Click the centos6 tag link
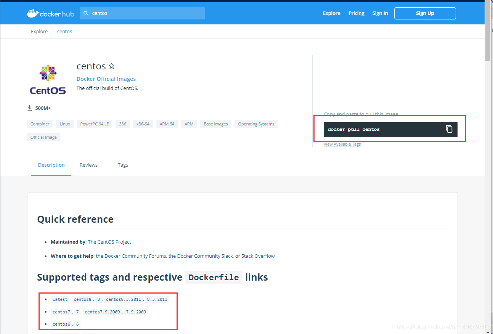Image resolution: width=493 pixels, height=334 pixels. 61,324
